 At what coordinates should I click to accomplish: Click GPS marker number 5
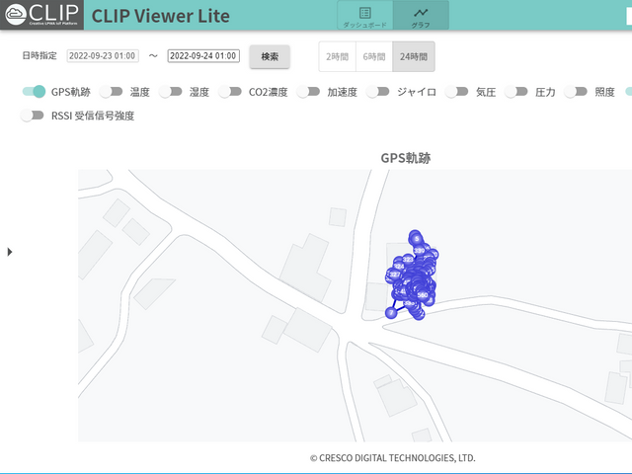click(x=417, y=239)
